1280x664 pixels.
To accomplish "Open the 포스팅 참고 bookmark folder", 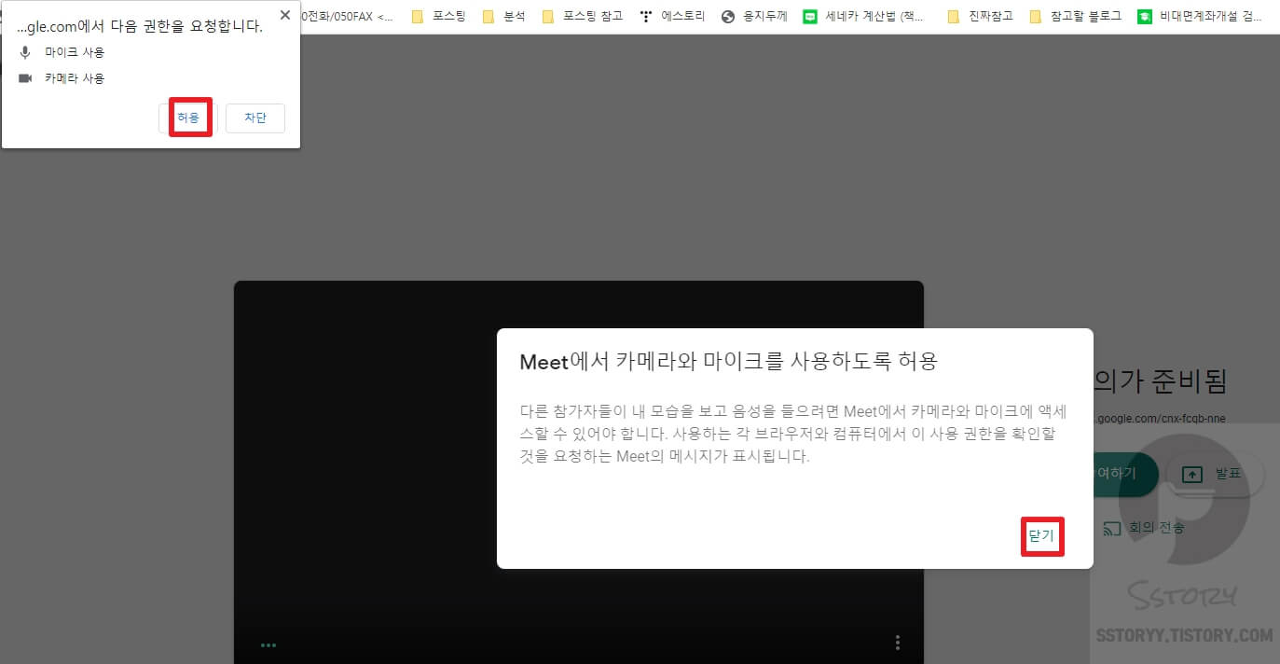I will (x=582, y=17).
